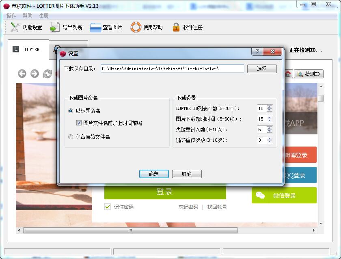Click the 忘记密码 link
Viewport: 341px width, 259px height.
[x=188, y=207]
